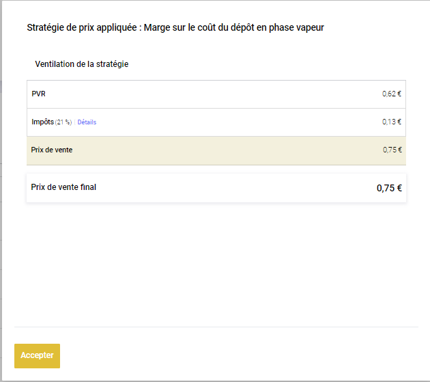
Task: Click the Accepter button
Action: coord(37,355)
